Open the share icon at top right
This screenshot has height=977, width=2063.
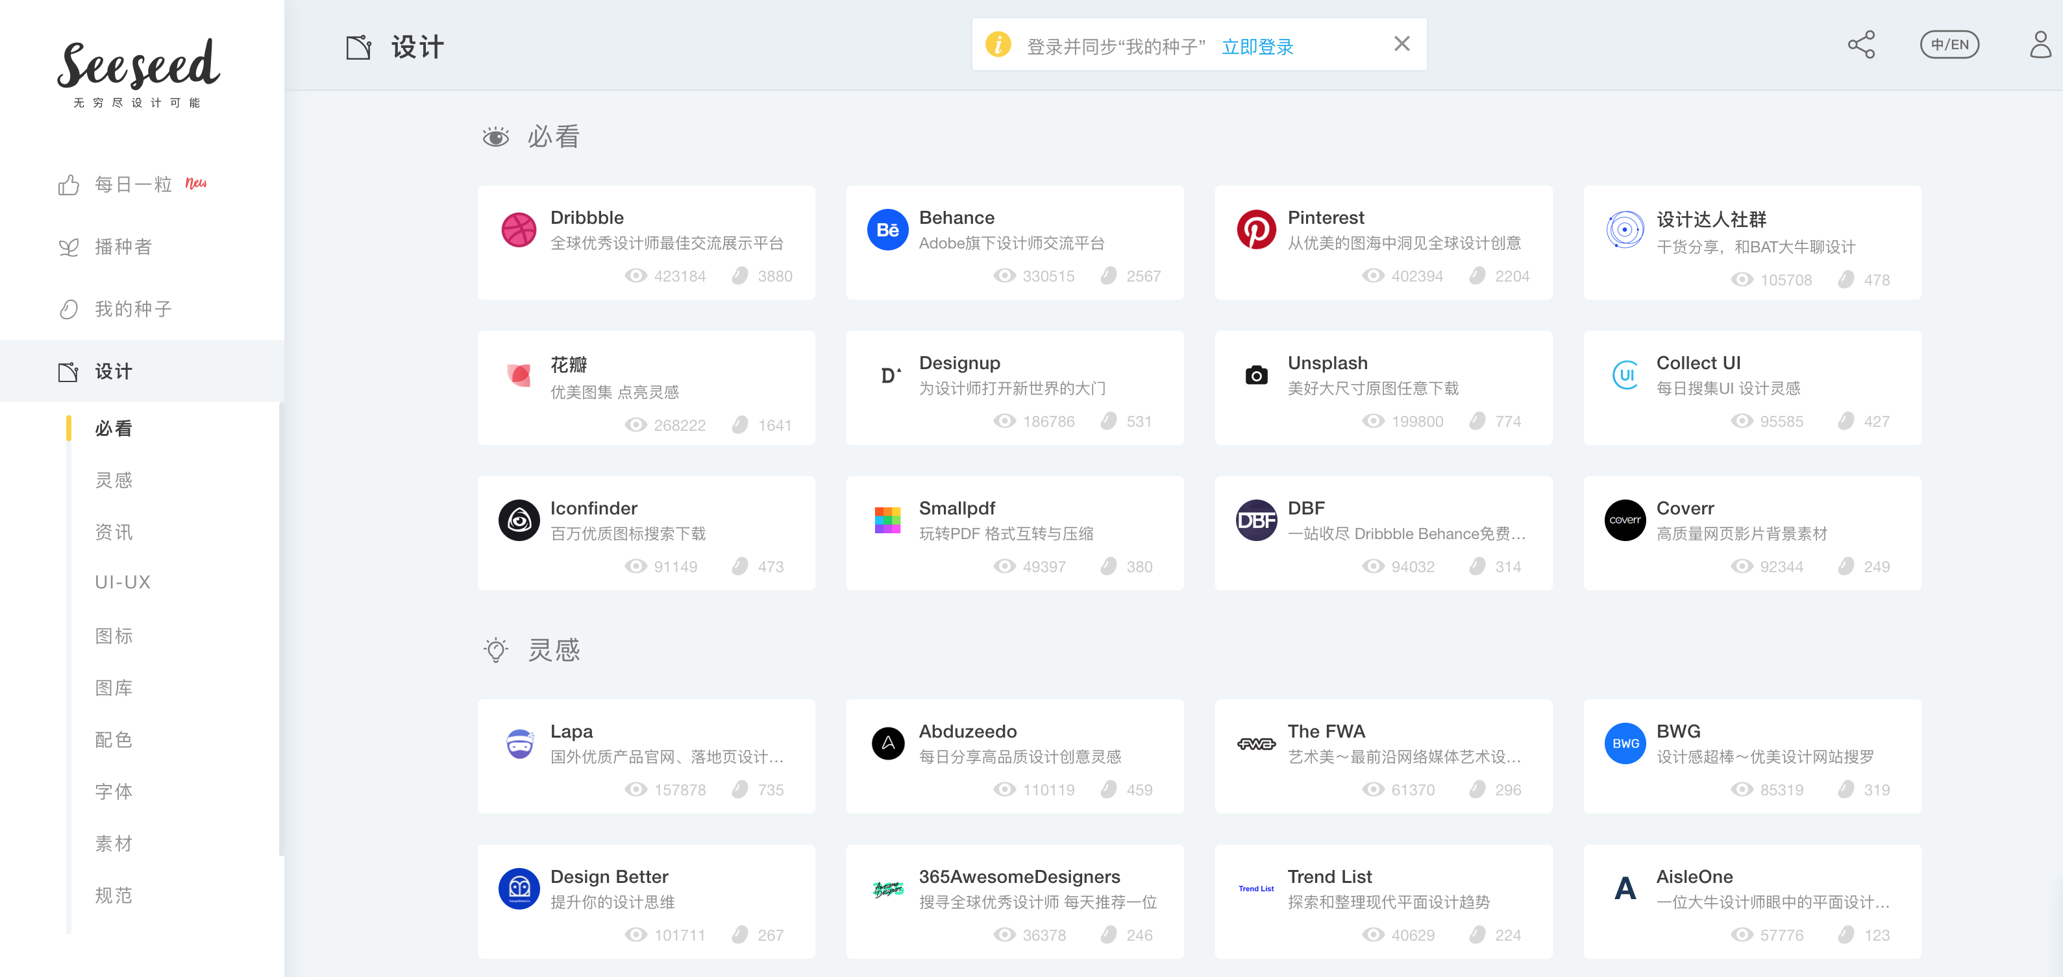[1860, 45]
